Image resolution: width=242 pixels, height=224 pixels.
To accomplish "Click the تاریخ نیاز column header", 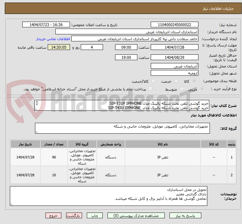I will tap(25, 144).
